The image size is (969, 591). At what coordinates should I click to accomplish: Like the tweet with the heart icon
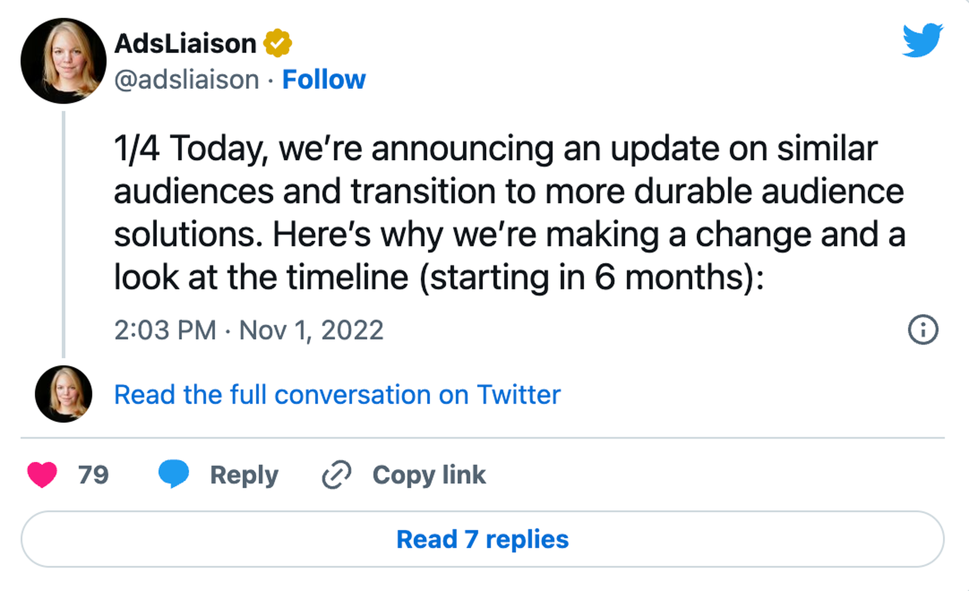(x=42, y=474)
